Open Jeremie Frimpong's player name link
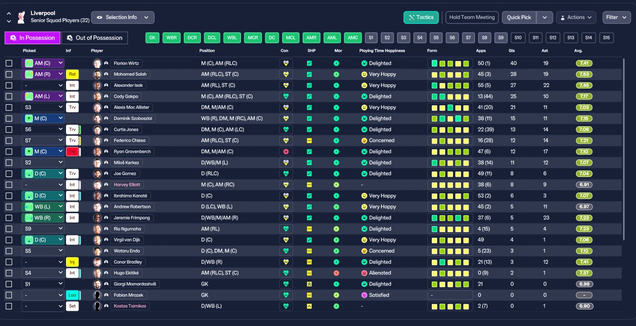The image size is (636, 326). click(132, 218)
